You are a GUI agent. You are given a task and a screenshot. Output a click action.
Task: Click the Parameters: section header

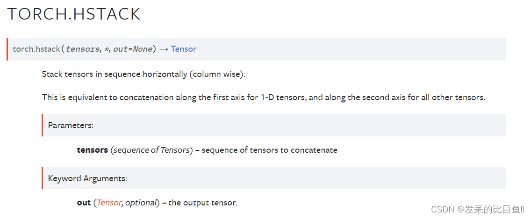[x=71, y=125]
